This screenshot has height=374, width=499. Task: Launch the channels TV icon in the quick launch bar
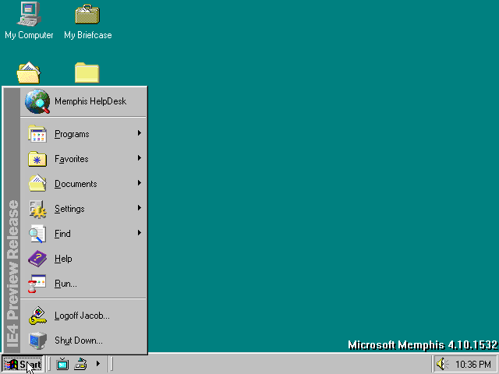62,364
